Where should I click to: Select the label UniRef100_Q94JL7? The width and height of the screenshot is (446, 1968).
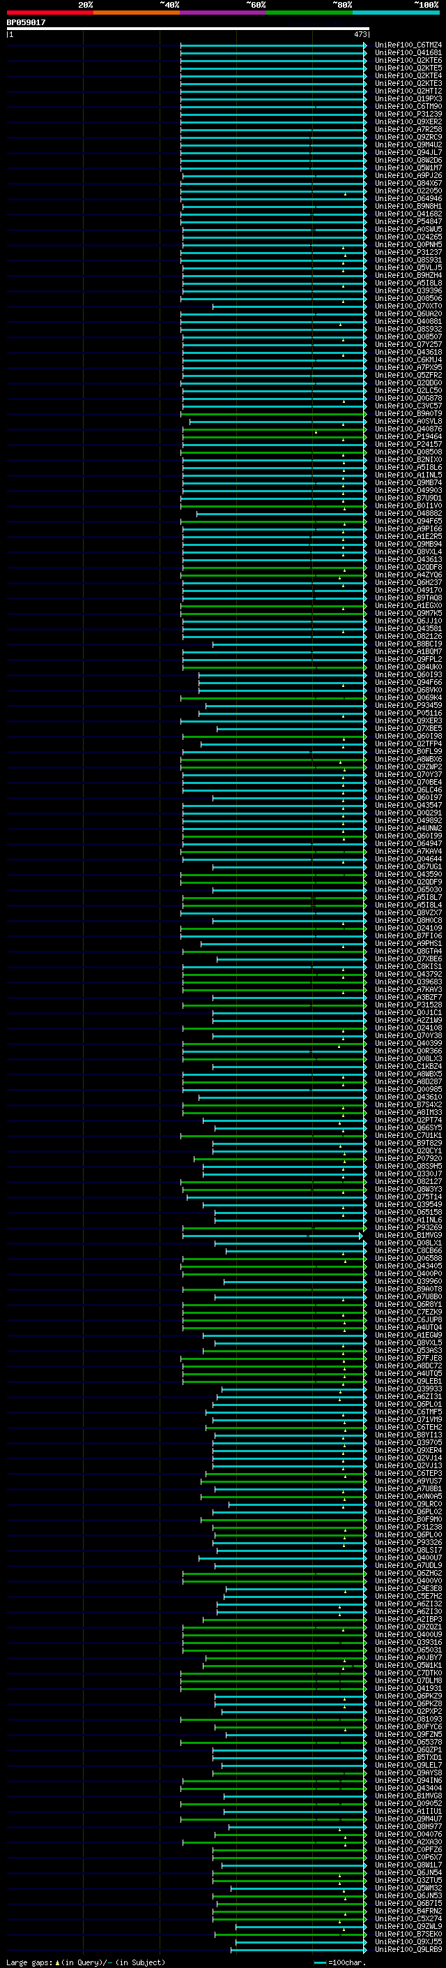[x=408, y=153]
